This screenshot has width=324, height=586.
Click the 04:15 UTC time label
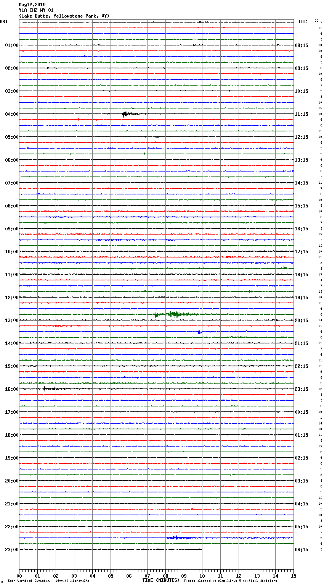[302, 504]
